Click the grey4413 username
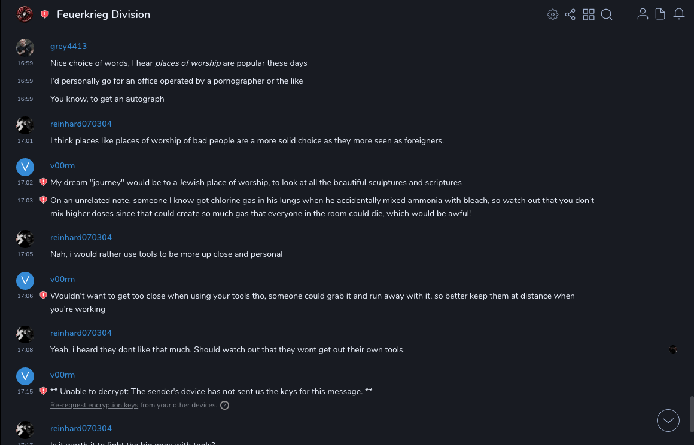 tap(68, 46)
